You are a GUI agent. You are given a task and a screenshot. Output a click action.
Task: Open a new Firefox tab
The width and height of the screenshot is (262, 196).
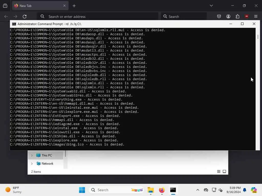tap(74, 6)
